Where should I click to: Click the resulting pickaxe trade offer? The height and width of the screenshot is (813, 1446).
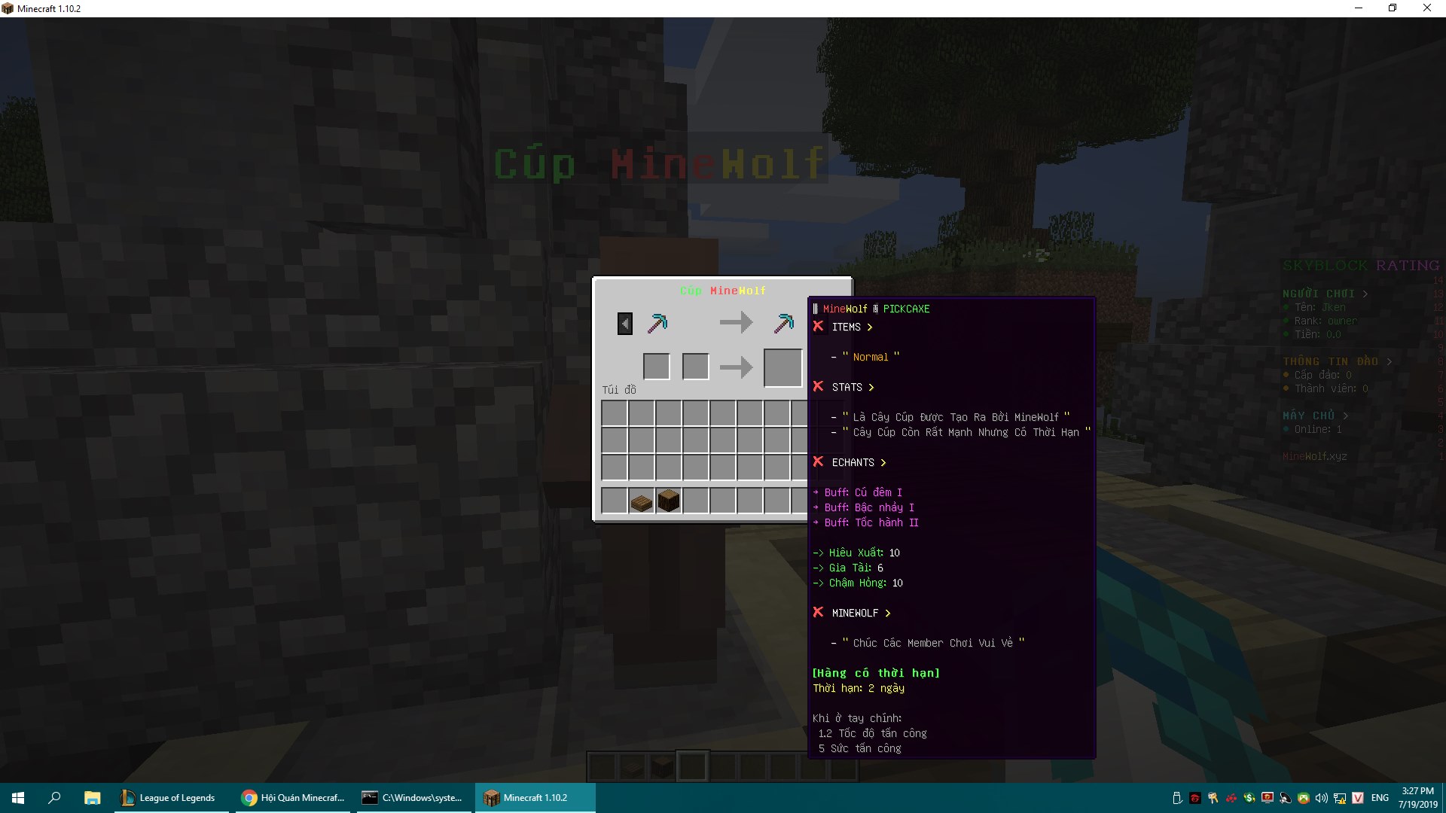coord(784,324)
